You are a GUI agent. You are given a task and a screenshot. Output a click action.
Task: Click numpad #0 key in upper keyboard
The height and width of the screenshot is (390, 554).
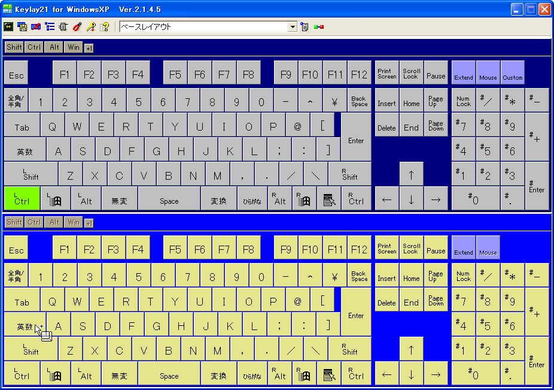[x=476, y=198]
